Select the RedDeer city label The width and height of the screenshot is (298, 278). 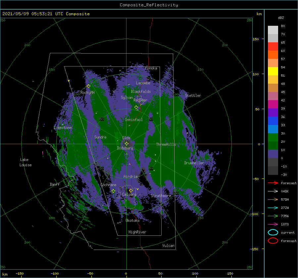(x=140, y=100)
